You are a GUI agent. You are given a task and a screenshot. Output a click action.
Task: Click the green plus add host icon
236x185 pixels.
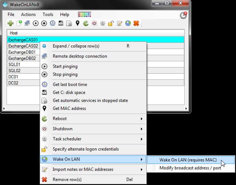[11, 23]
